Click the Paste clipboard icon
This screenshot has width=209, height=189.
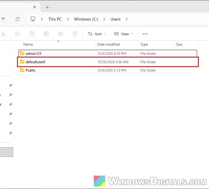(32, 34)
